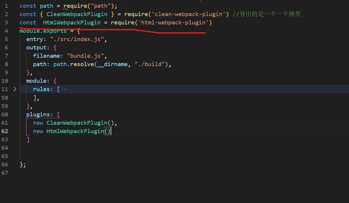Click CleanWebpackPlugin in the line 2 destructuring
This screenshot has width=349, height=203.
(x=77, y=14)
